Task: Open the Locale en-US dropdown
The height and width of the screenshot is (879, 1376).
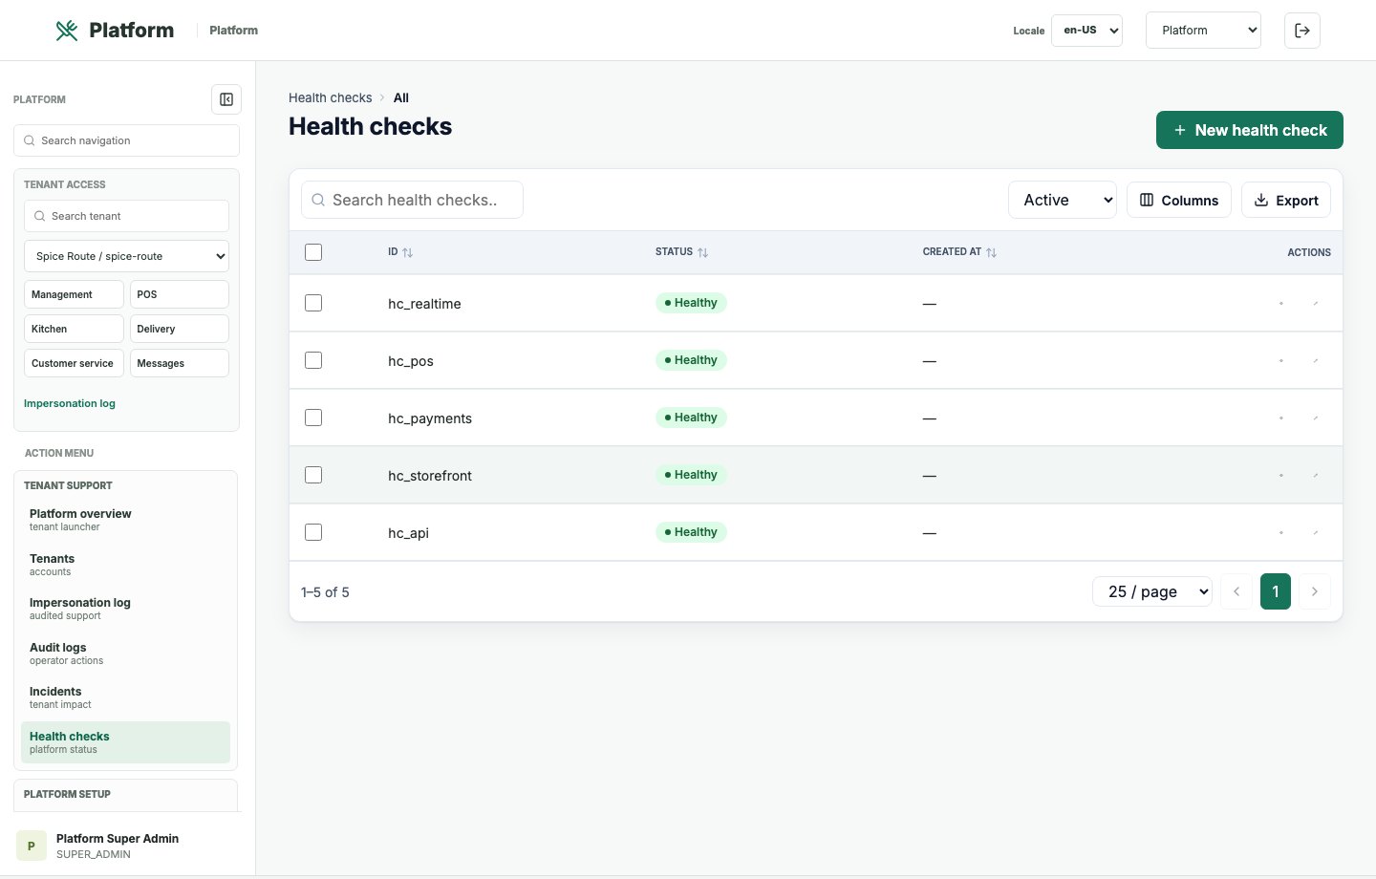Action: (1086, 31)
